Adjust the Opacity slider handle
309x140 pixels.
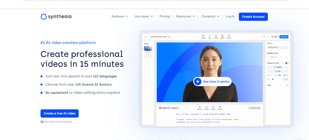coord(280,75)
